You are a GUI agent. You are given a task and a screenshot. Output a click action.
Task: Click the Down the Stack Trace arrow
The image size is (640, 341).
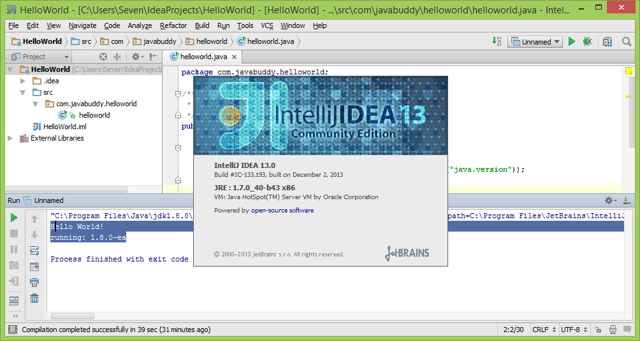click(x=34, y=235)
